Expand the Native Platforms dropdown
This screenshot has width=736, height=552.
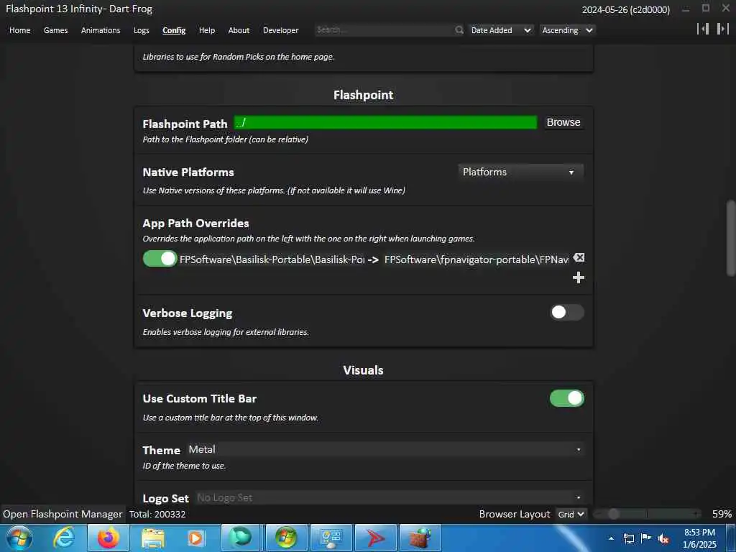tap(521, 172)
